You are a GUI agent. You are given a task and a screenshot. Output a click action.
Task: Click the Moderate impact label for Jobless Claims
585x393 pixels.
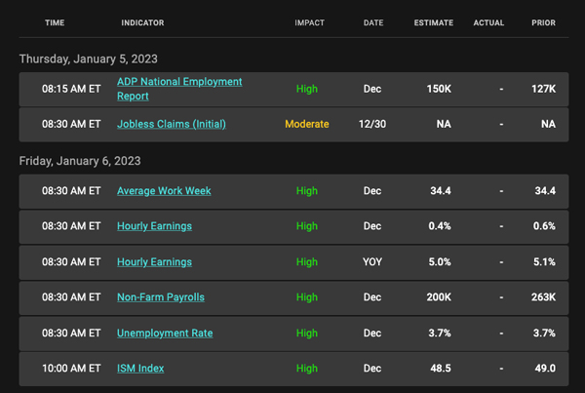(307, 125)
